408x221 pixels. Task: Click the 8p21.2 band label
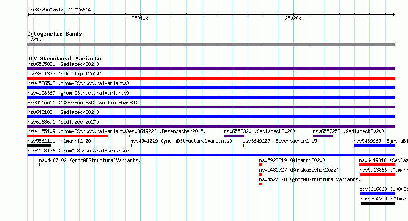point(36,39)
